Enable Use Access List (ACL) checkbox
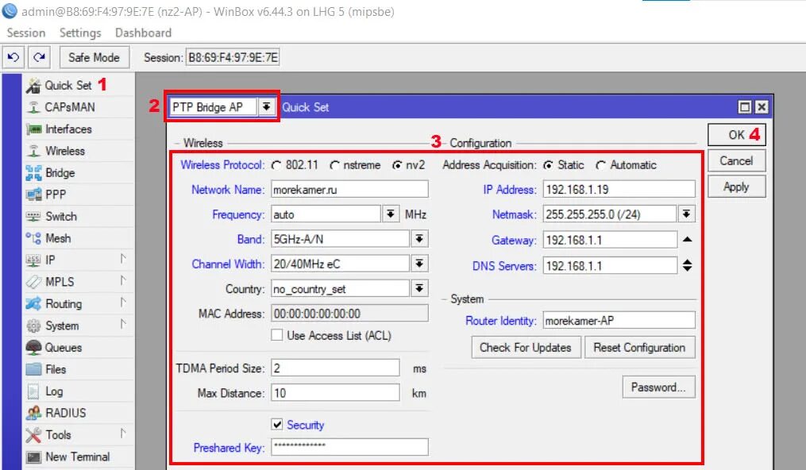806x470 pixels. 277,335
